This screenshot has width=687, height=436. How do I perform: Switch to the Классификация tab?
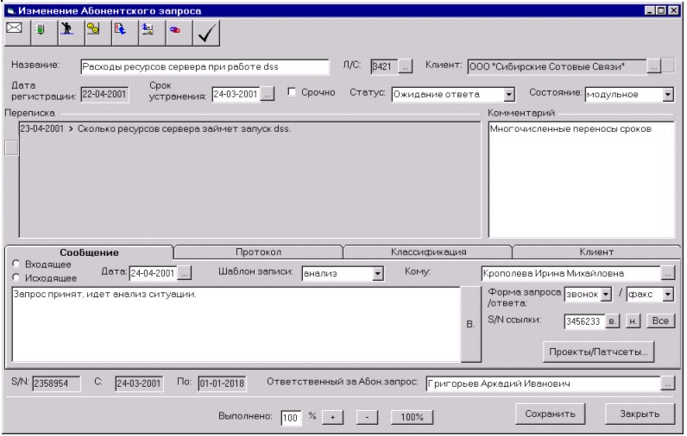click(428, 252)
